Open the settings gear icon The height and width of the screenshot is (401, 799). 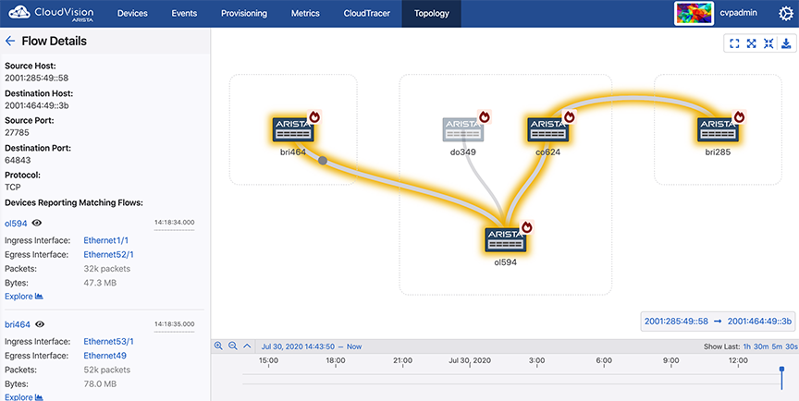pyautogui.click(x=786, y=13)
